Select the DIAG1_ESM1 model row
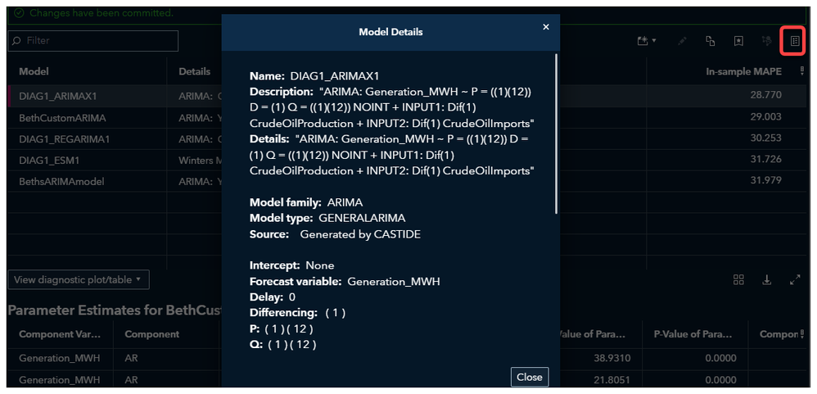Screen dimensions: 817x394 tap(48, 160)
